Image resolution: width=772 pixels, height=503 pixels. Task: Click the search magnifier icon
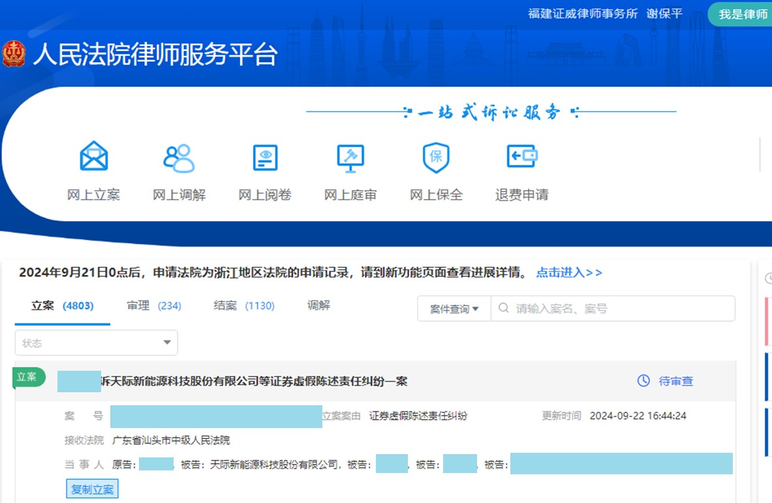coord(503,308)
